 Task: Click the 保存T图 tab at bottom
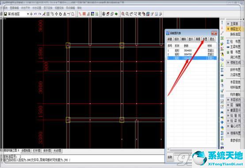[x=47, y=151]
